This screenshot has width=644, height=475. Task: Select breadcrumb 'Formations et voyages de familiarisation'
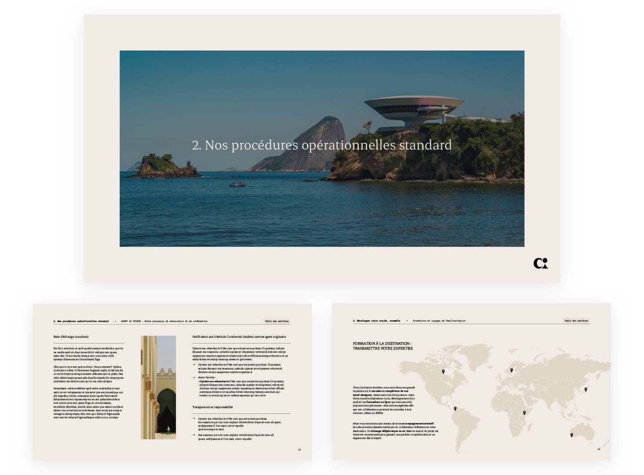[x=439, y=321]
